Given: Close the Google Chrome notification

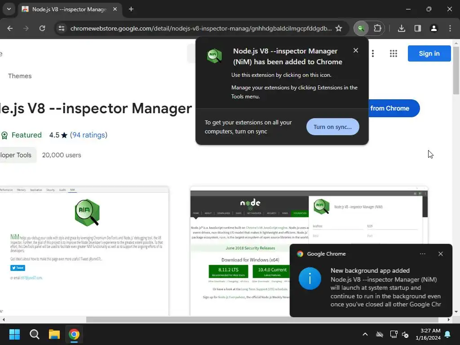Looking at the screenshot, I should click(x=441, y=254).
